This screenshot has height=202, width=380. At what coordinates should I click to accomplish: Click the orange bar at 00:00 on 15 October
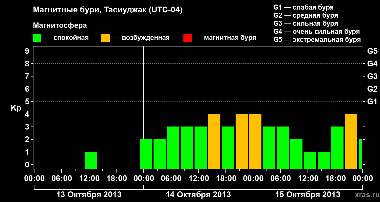(255, 141)
